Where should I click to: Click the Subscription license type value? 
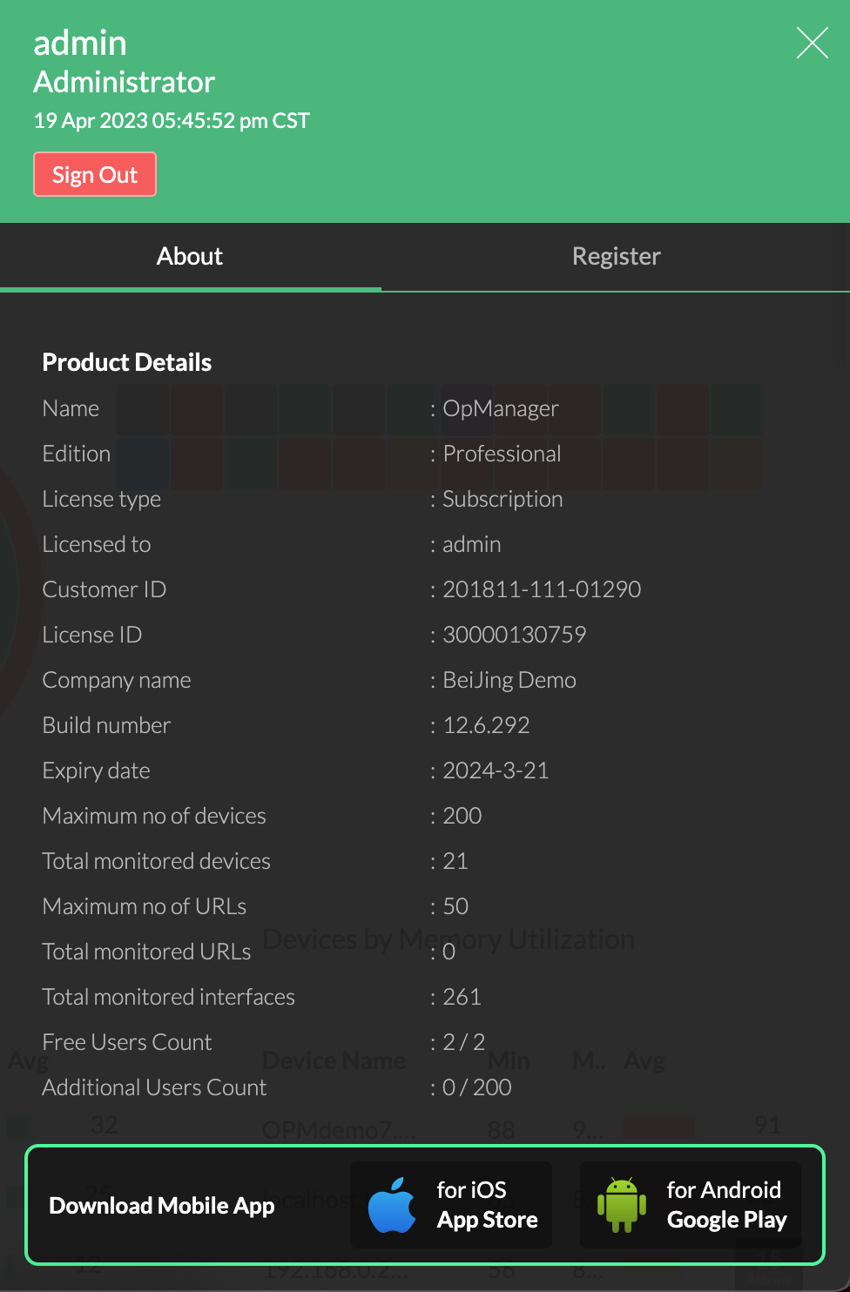503,499
